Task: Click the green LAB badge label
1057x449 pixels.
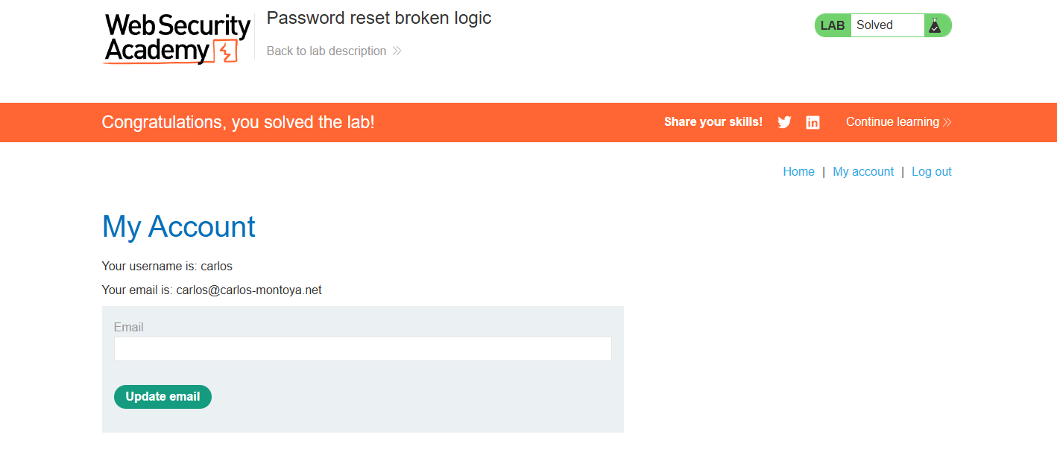Action: [833, 25]
